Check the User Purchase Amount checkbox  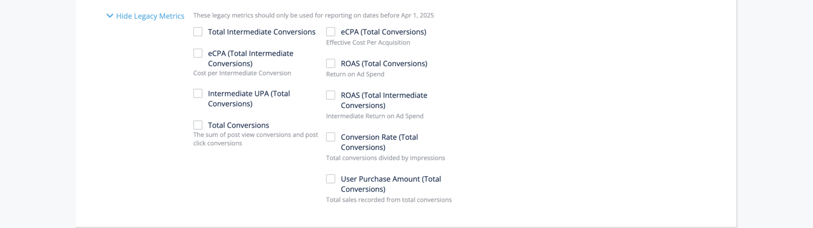click(x=331, y=179)
